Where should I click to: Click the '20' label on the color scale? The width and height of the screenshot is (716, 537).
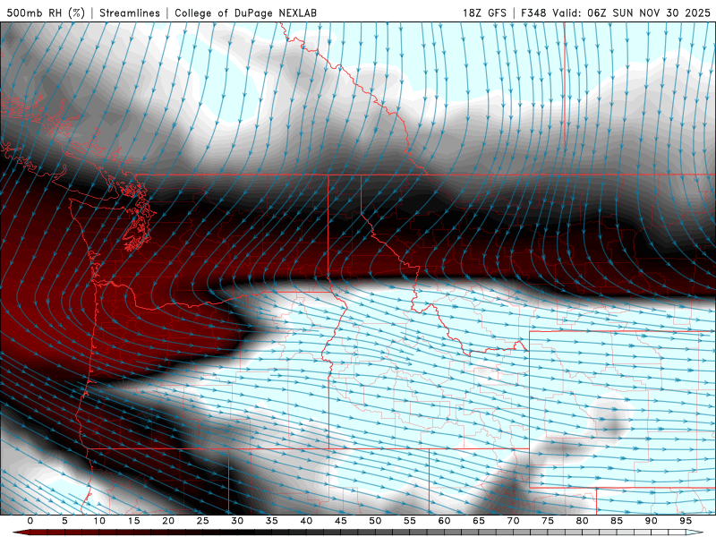tap(168, 521)
